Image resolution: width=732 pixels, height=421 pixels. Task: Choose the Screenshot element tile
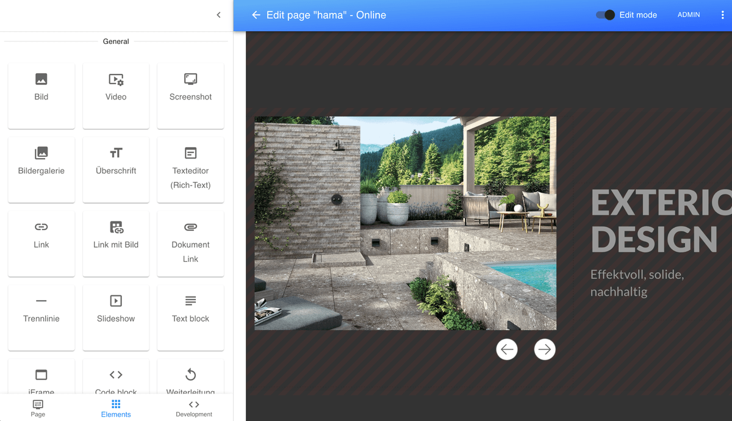coord(190,95)
